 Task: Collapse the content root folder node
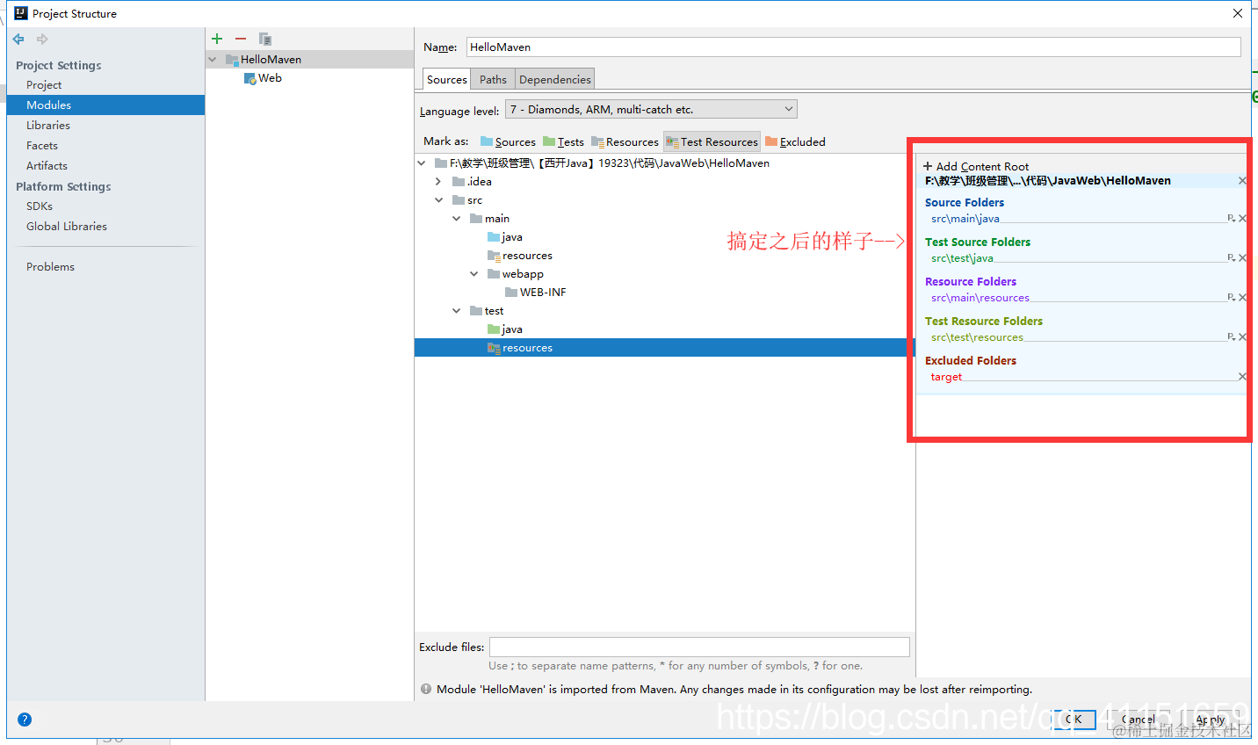pyautogui.click(x=422, y=163)
